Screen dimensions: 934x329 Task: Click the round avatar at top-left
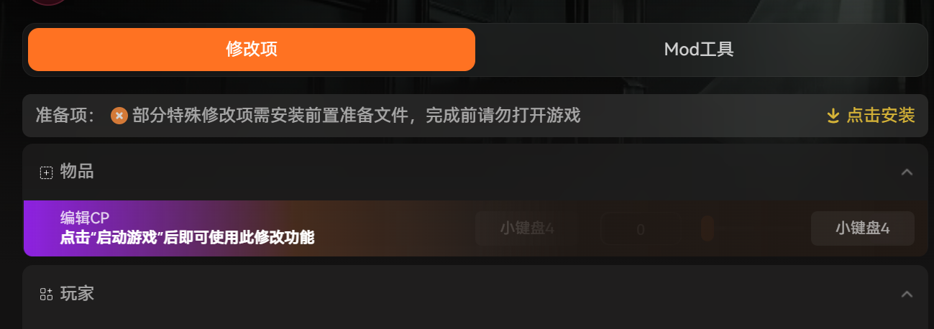click(49, 2)
